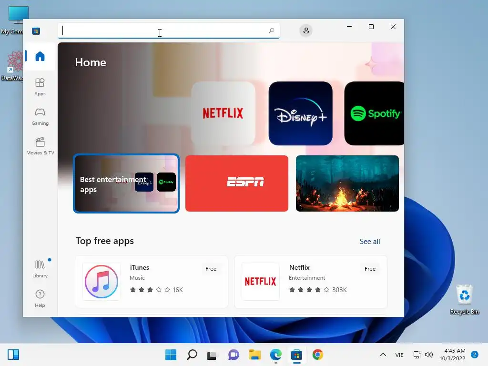Open the clock showing 4:45 AM
Screen dimensions: 488x366
[453, 355]
